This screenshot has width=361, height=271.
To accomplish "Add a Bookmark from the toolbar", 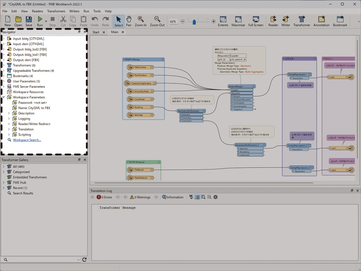I will (x=340, y=21).
